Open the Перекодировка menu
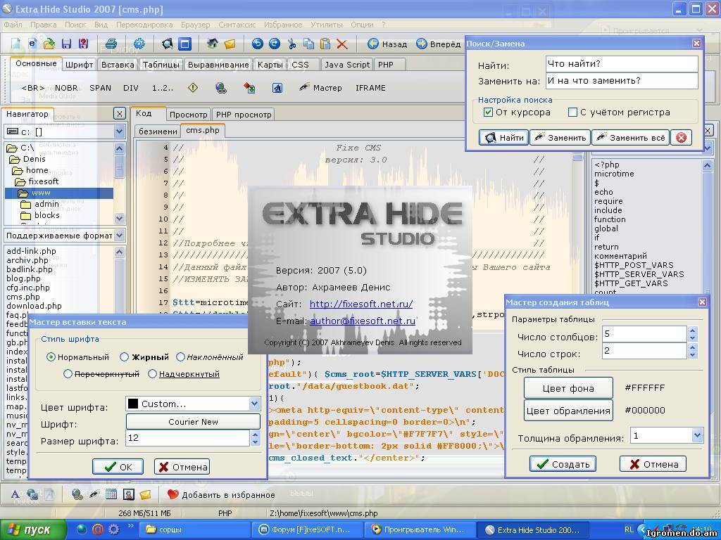The height and width of the screenshot is (540, 721). 144,25
